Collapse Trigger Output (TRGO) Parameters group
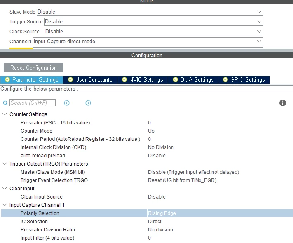 click(5, 164)
